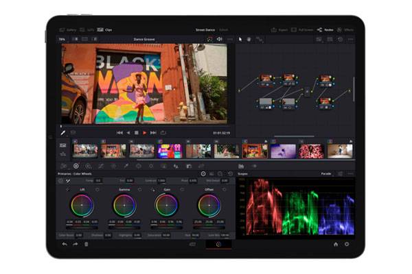
Task: Enter Full Screen viewer mode
Action: pos(301,29)
